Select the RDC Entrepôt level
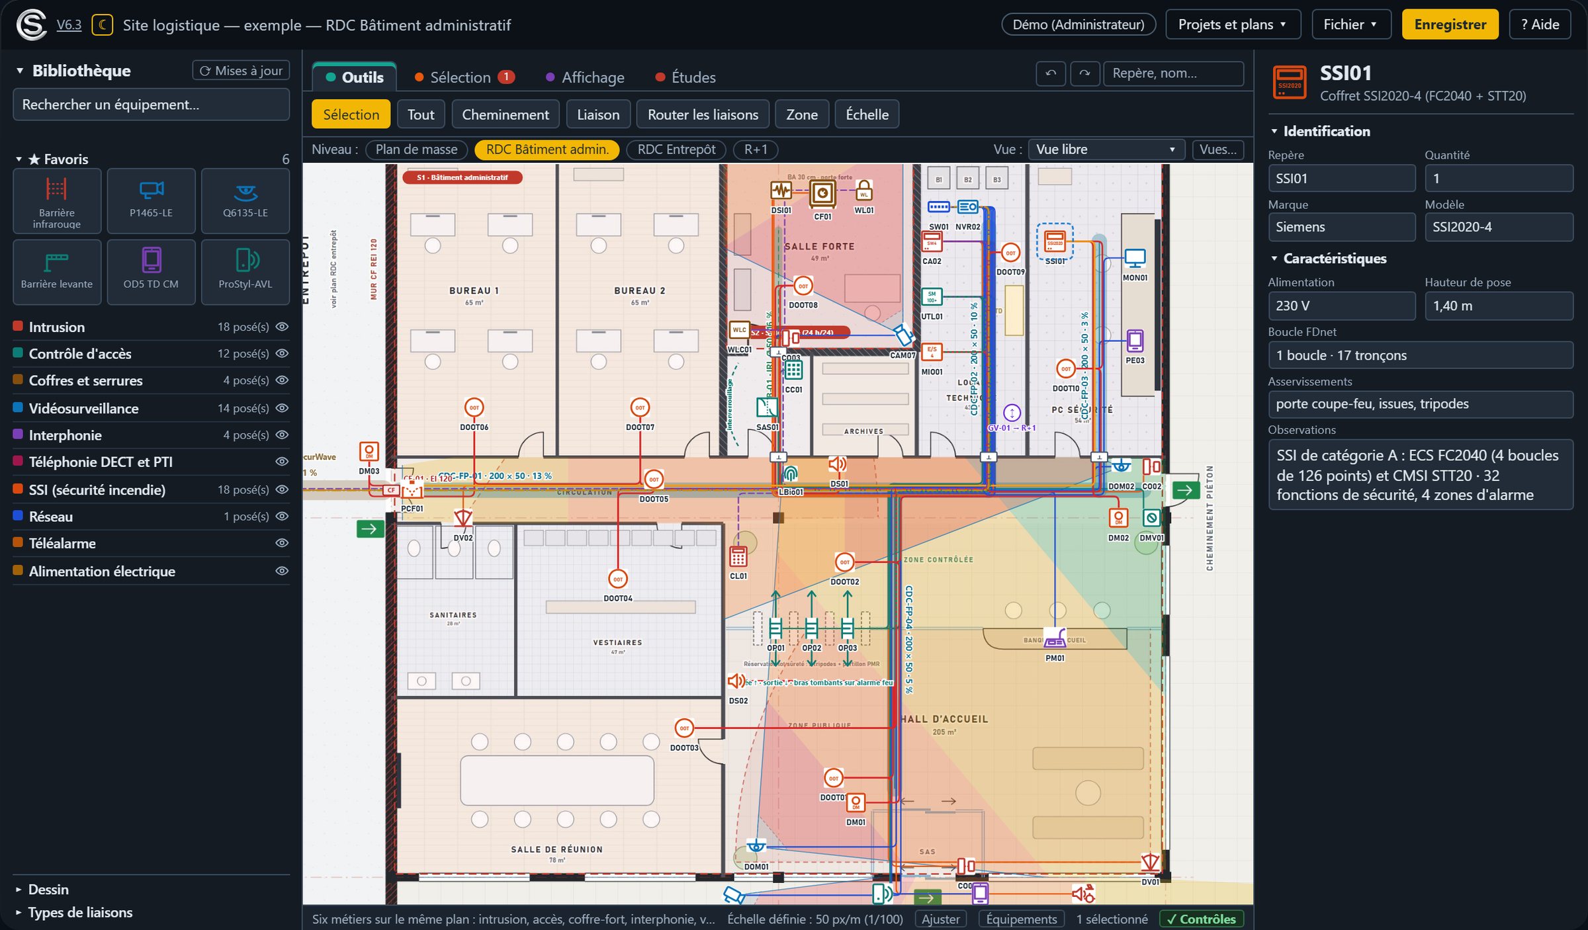Screen dimensions: 1588x930 pyautogui.click(x=676, y=149)
